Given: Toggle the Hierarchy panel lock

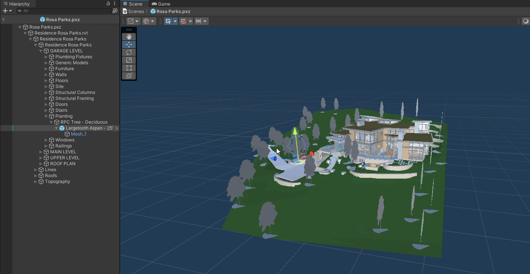Looking at the screenshot, I should coord(108,4).
